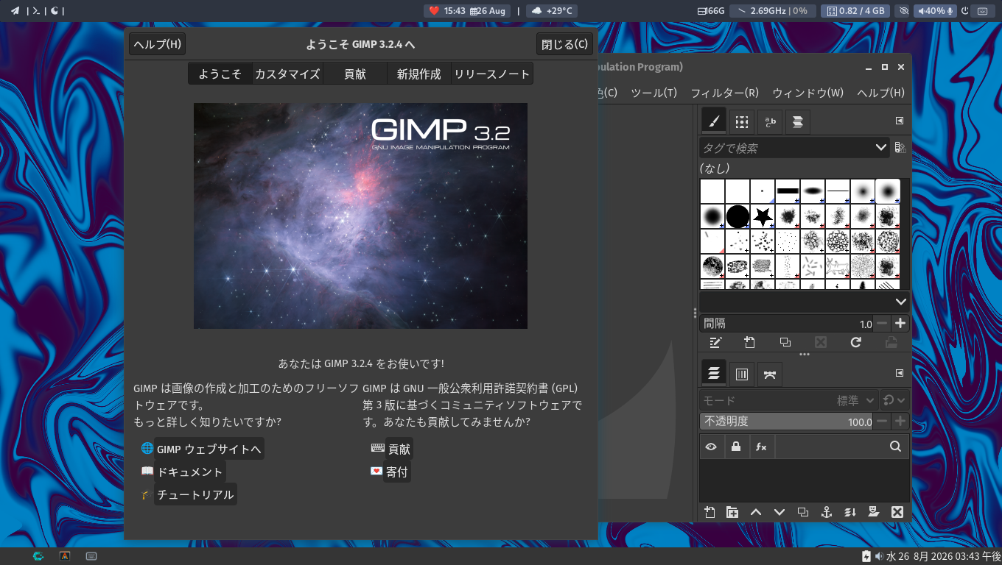Open the Patterns tab icon in the dock
Viewport: 1002px width, 565px height.
click(742, 122)
